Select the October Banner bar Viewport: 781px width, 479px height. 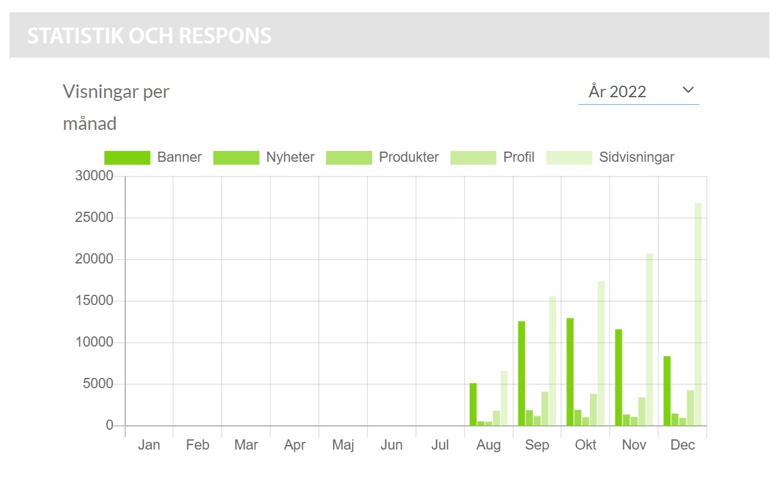[570, 372]
